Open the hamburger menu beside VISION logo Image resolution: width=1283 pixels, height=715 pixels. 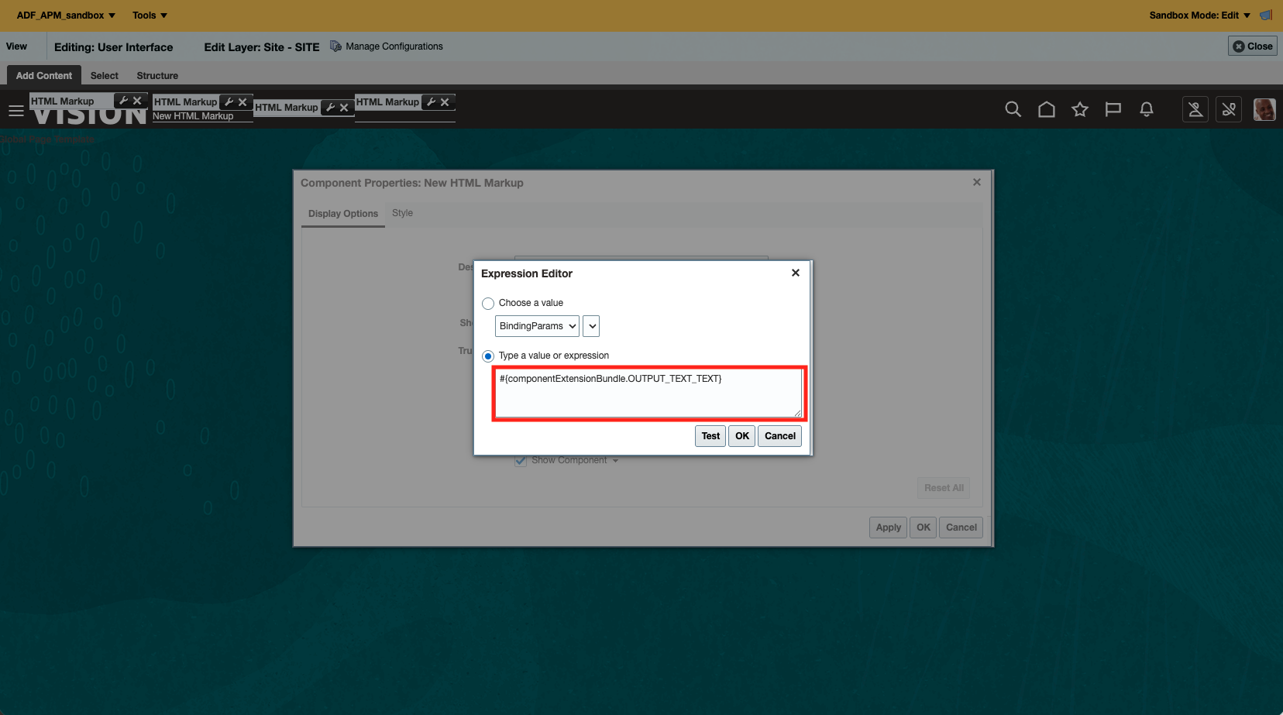click(x=16, y=110)
